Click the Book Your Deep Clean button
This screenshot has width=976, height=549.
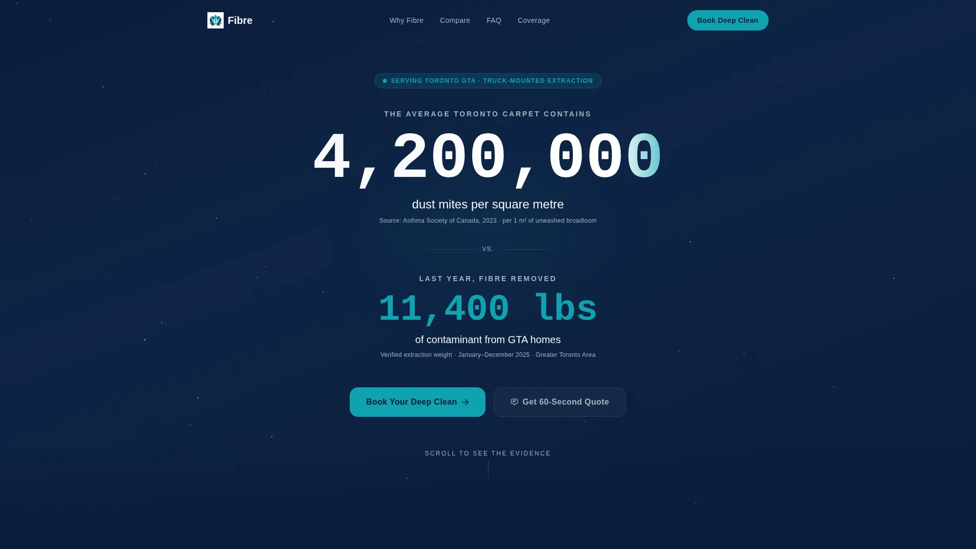click(x=417, y=402)
